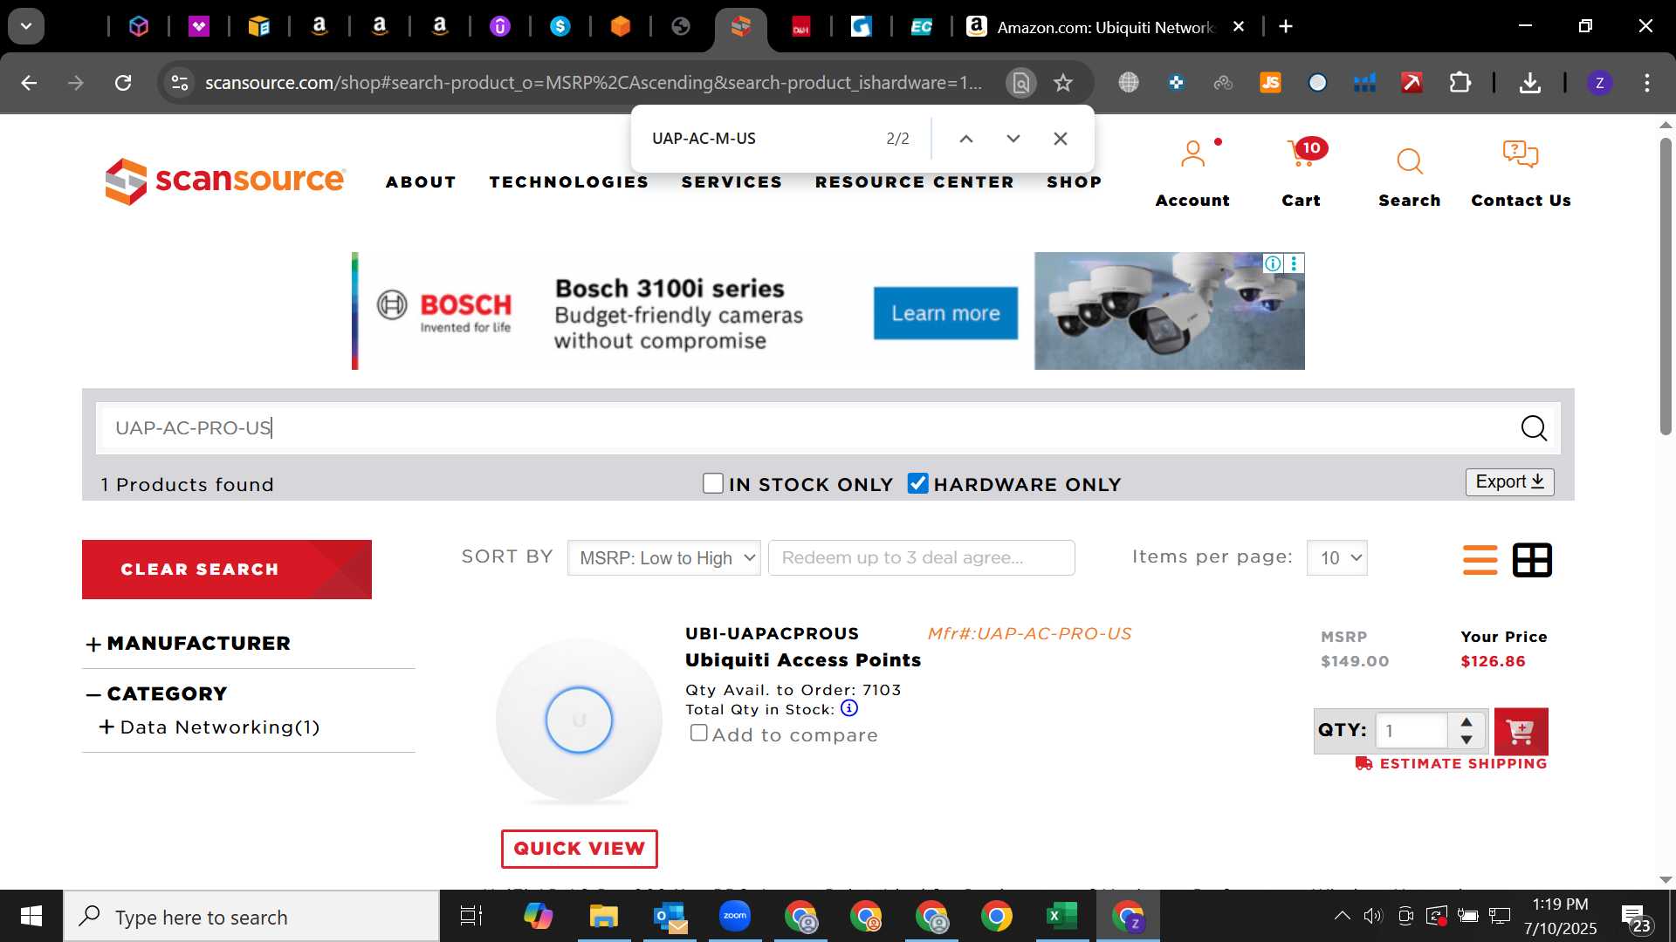Open the Contact Us chat icon

(x=1520, y=155)
